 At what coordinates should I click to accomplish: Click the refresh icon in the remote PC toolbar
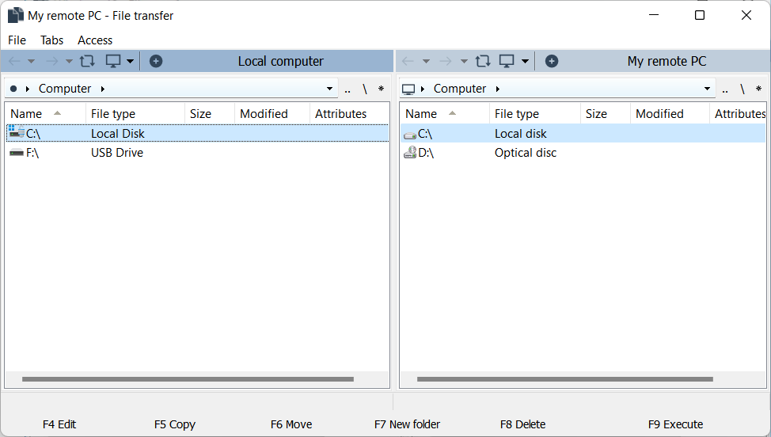pos(482,61)
